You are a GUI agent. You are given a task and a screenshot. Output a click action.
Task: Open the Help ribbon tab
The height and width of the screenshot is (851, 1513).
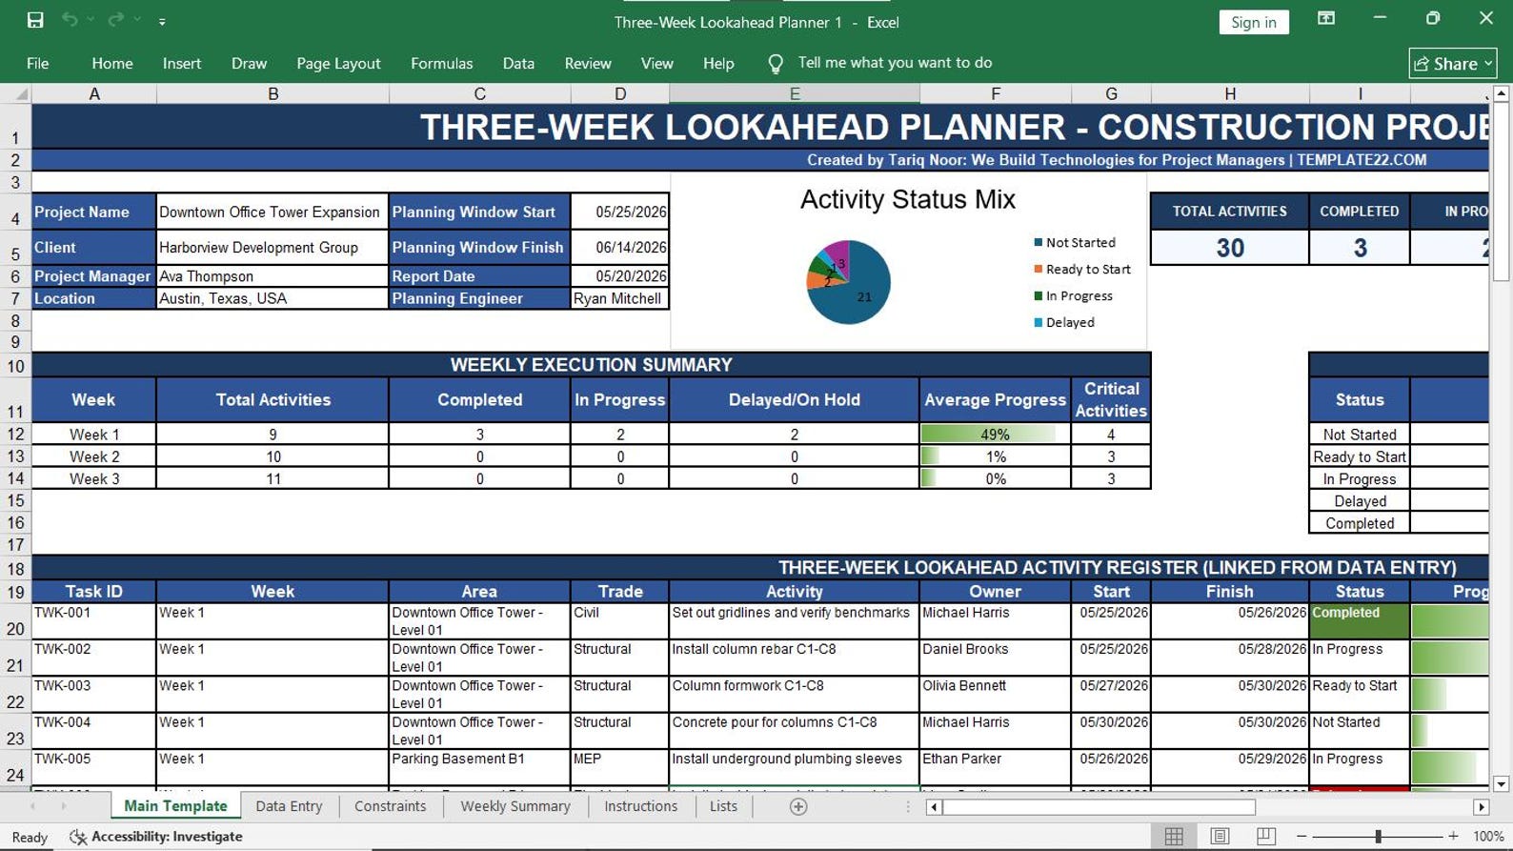(x=718, y=64)
